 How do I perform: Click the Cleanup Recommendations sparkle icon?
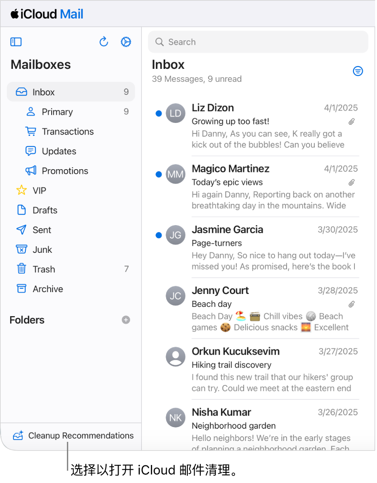coord(18,435)
